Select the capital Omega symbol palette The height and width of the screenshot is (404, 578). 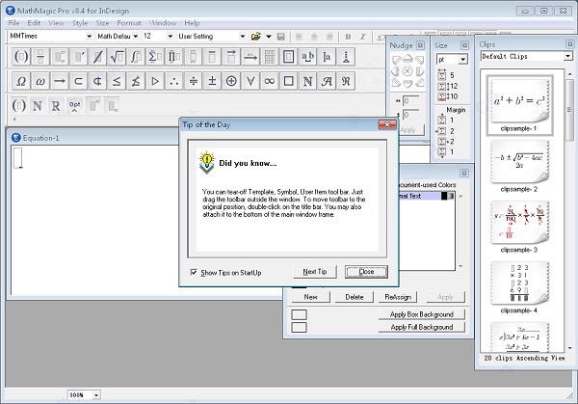click(21, 81)
